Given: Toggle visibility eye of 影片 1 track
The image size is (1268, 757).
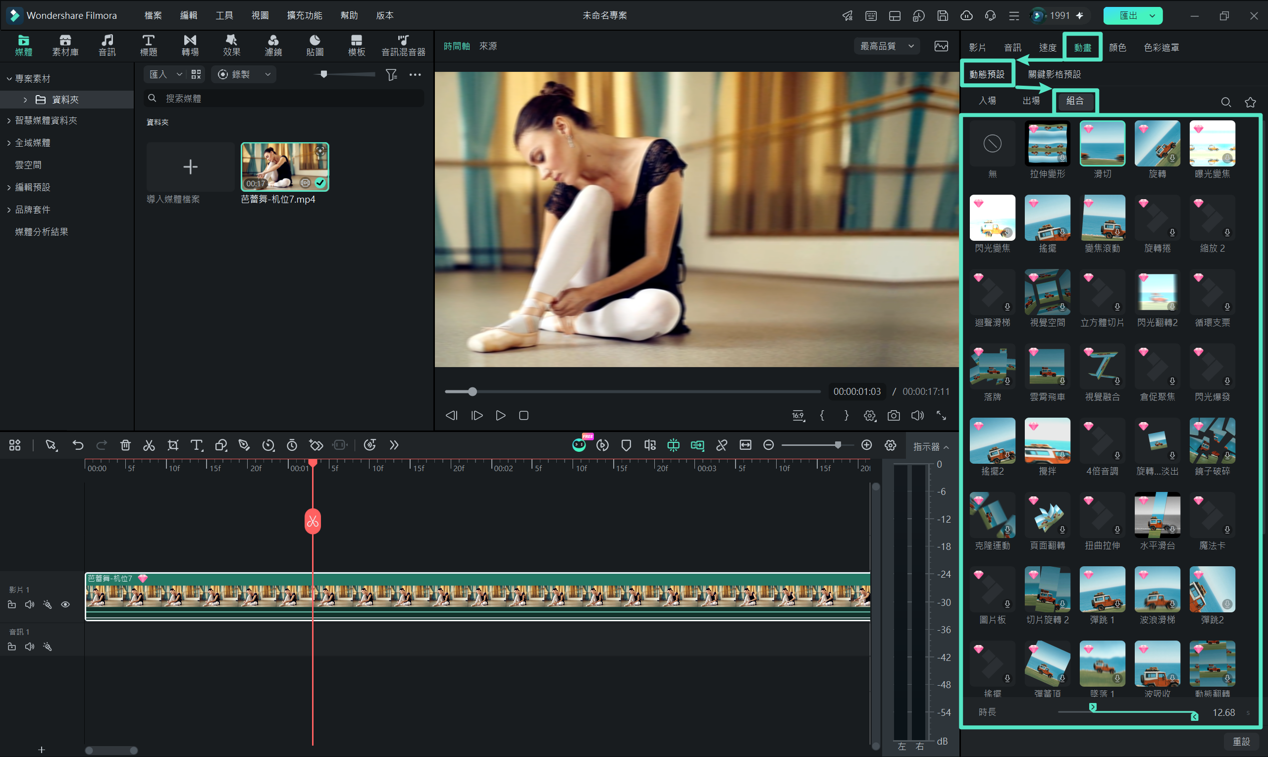Looking at the screenshot, I should click(x=65, y=604).
